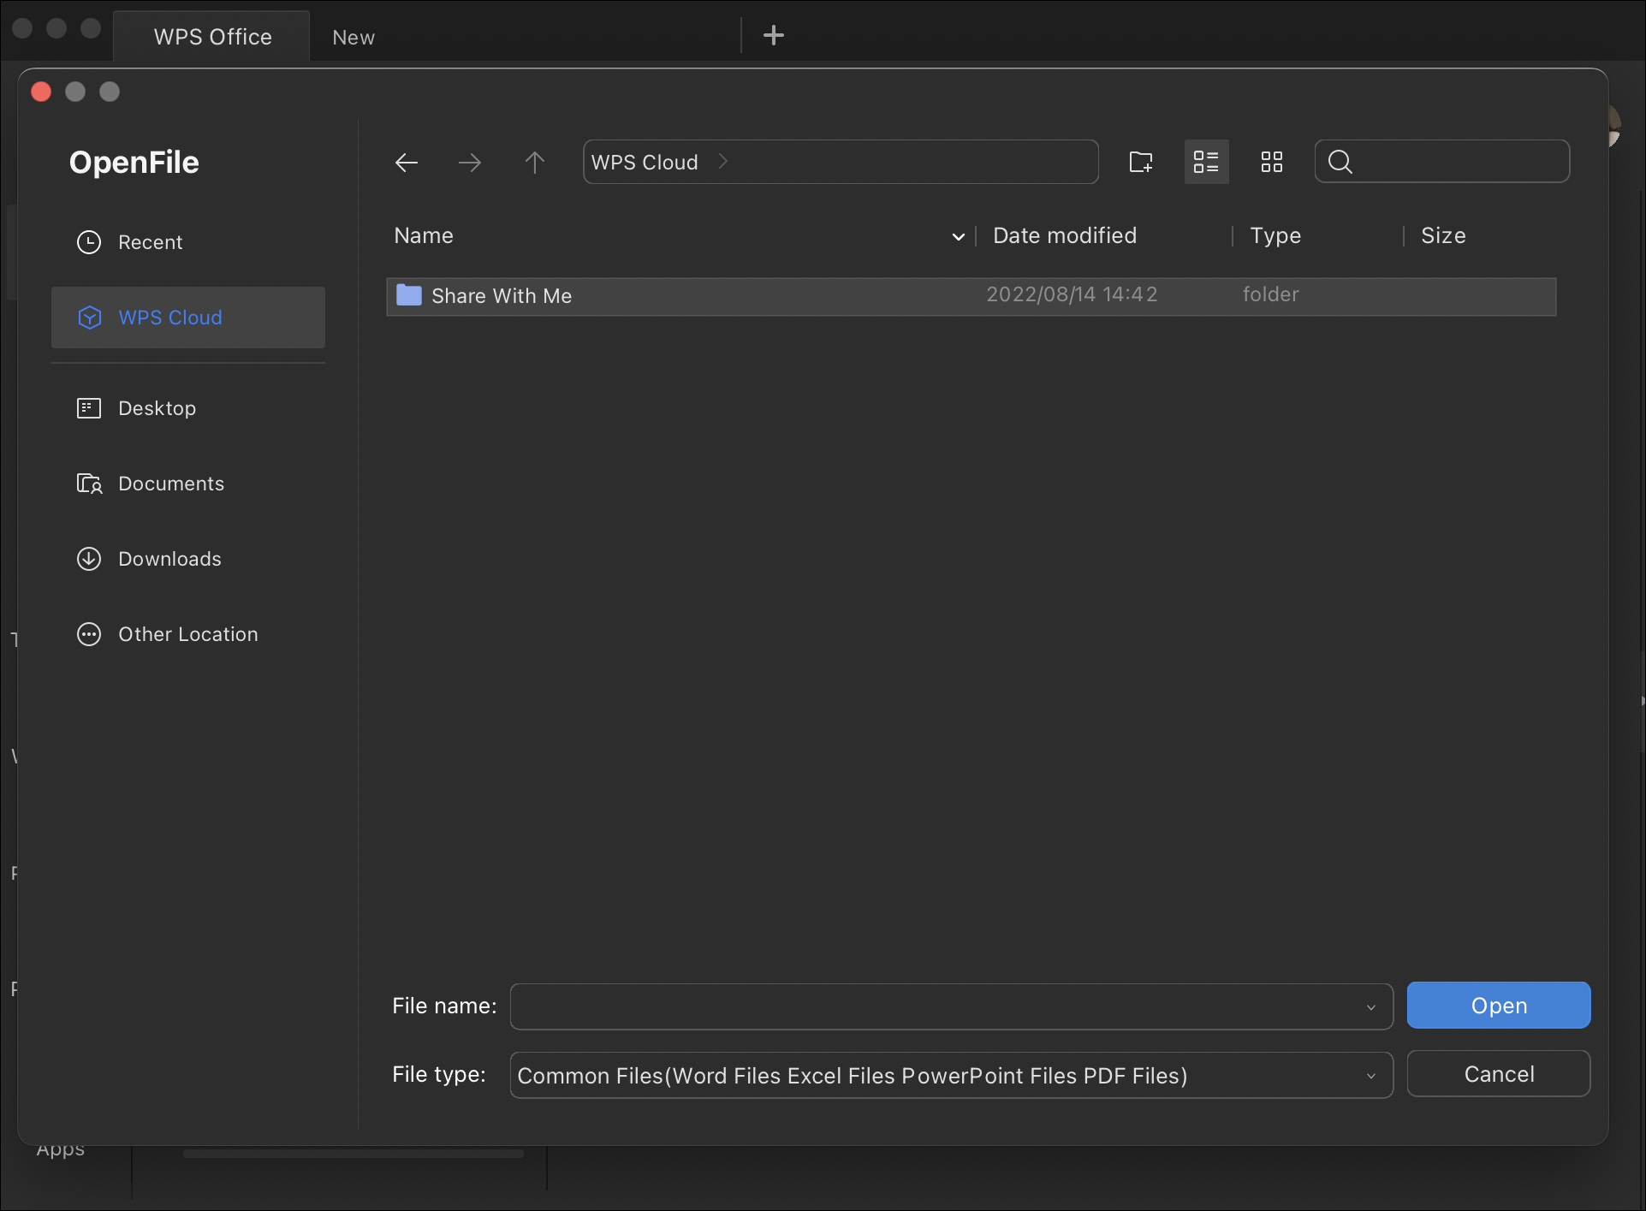Open Recent files in sidebar

[x=150, y=242]
